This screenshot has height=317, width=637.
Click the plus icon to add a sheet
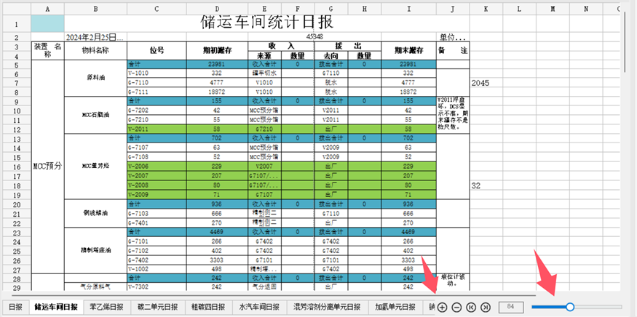pos(443,308)
